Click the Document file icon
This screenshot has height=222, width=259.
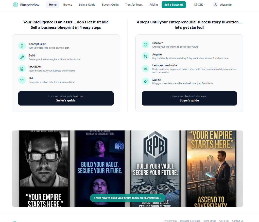pyautogui.click(x=22, y=69)
